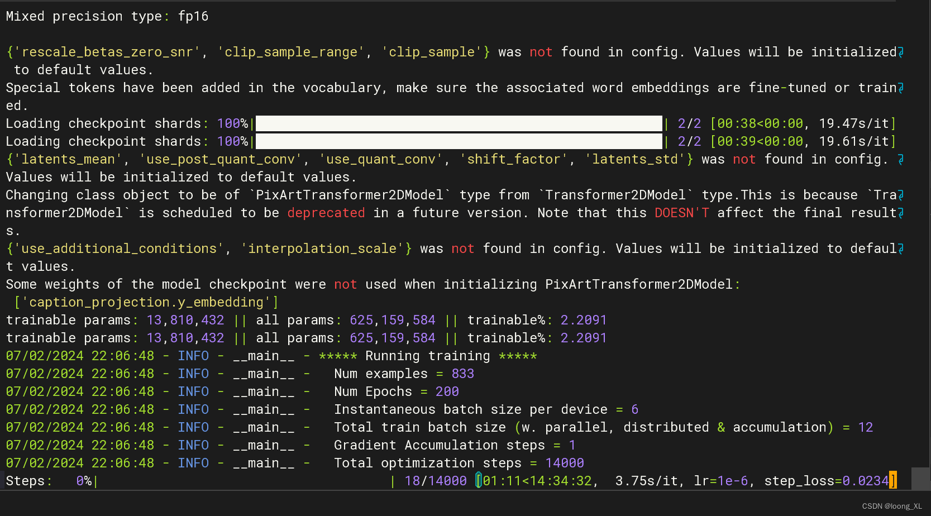Click the terminal scrollbar thumb at lower right

(922, 479)
